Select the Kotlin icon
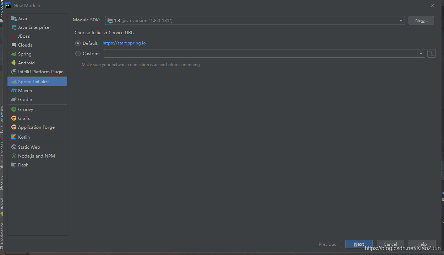Screen dimensions: 444x255 tap(14, 137)
